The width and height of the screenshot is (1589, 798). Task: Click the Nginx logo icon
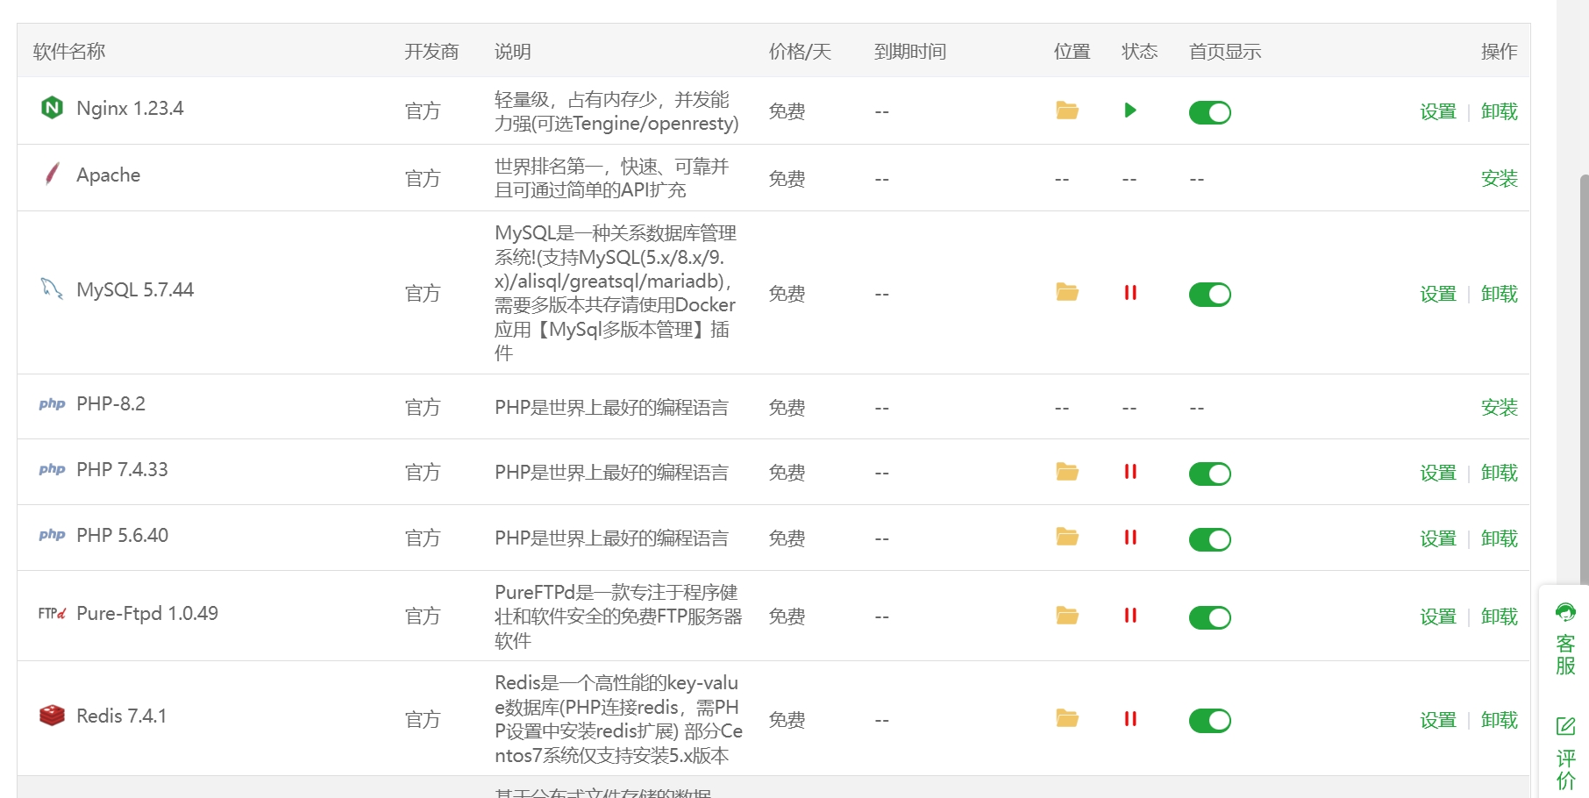[53, 108]
